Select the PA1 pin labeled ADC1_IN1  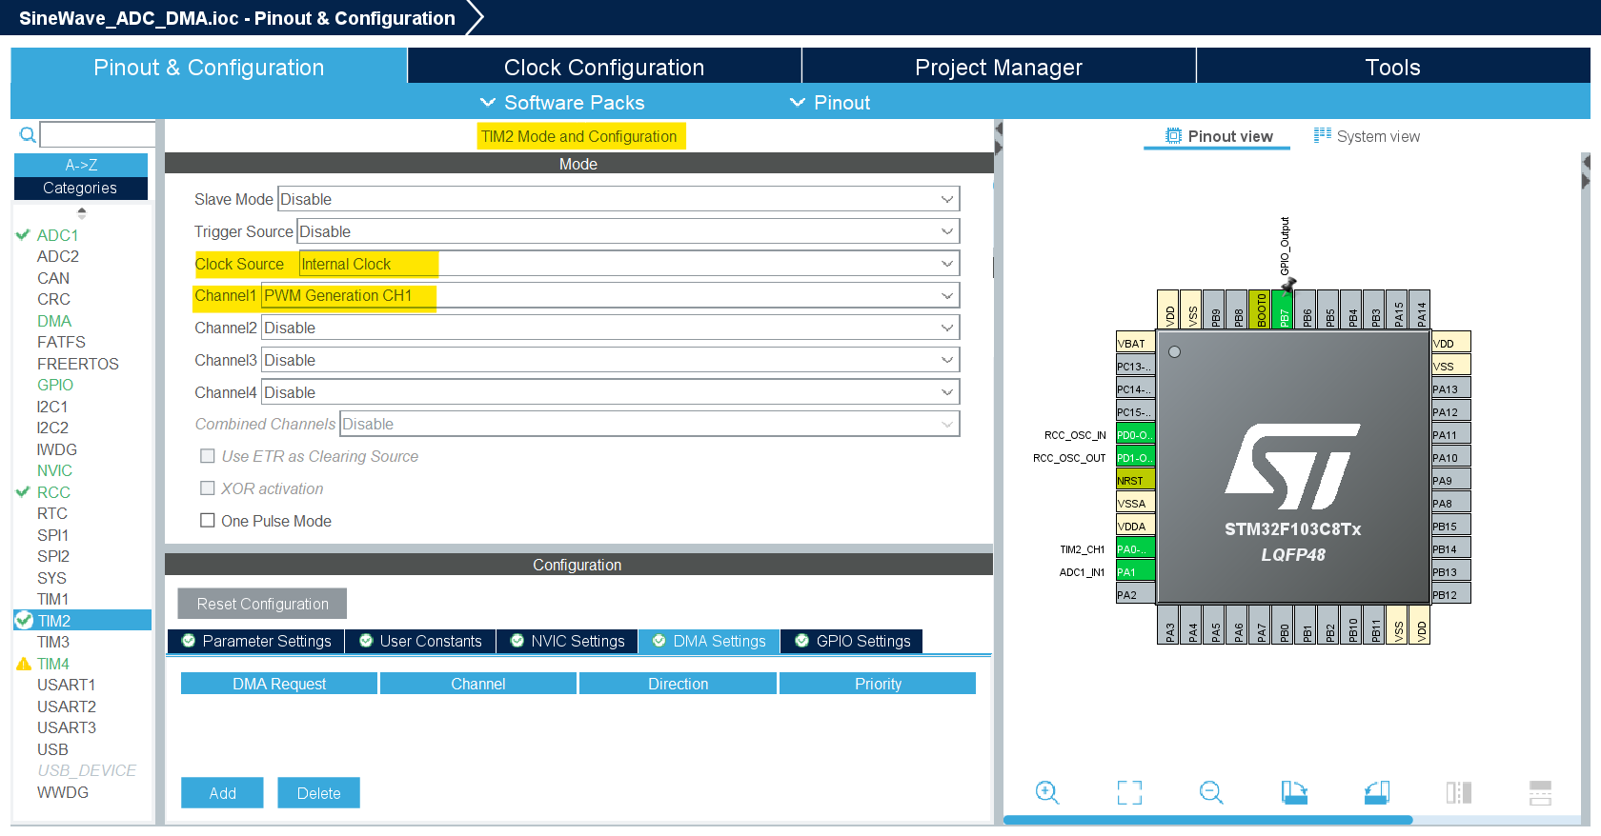[x=1135, y=571]
